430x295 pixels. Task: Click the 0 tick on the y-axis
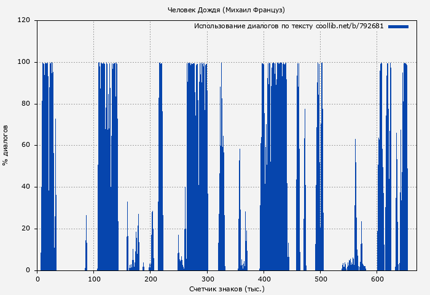click(x=28, y=270)
